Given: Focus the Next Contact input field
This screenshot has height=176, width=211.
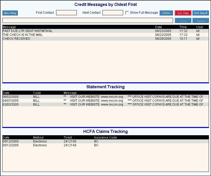Looking at the screenshot, I should point(113,13).
